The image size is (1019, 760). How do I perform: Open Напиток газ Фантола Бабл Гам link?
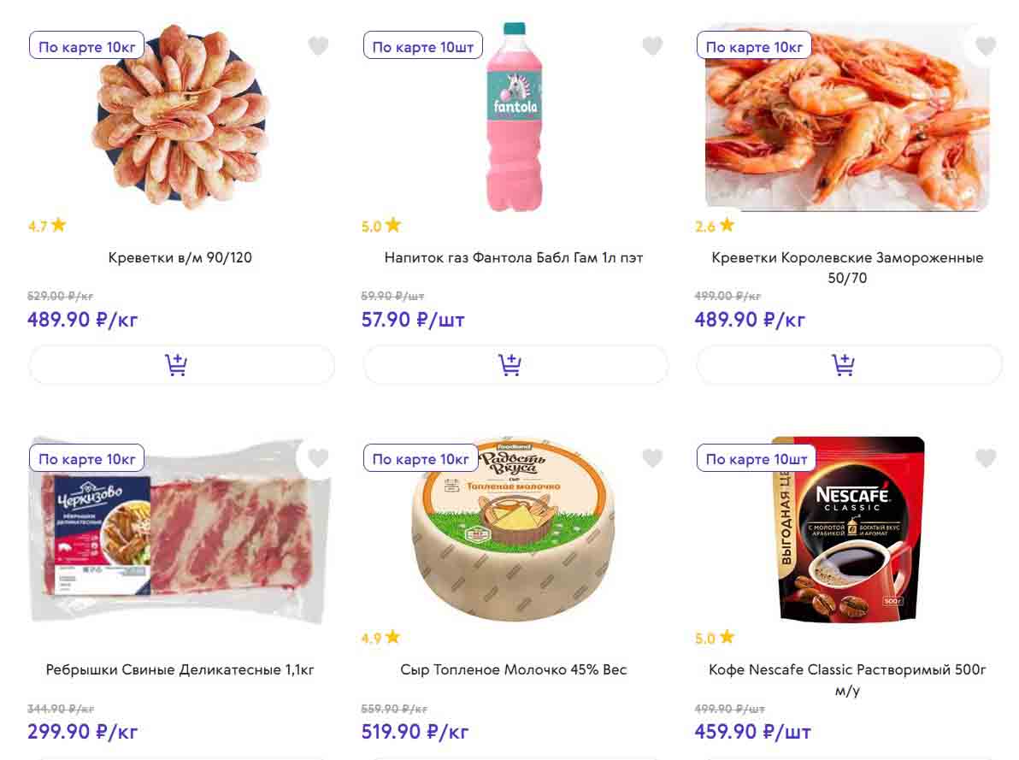(514, 257)
